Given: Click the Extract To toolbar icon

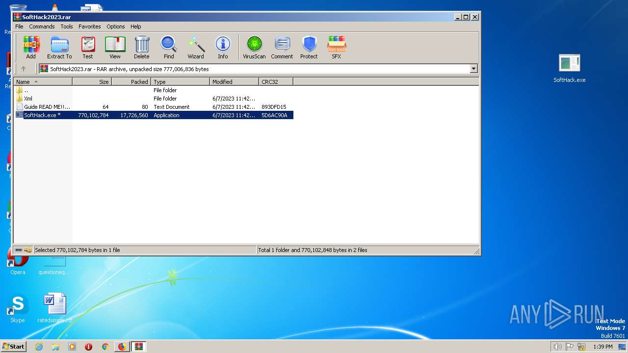Looking at the screenshot, I should 59,47.
